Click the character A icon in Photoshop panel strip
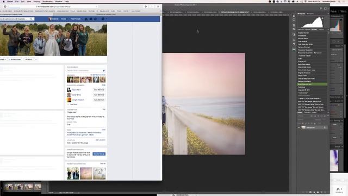The image size is (348, 196). (x=294, y=40)
